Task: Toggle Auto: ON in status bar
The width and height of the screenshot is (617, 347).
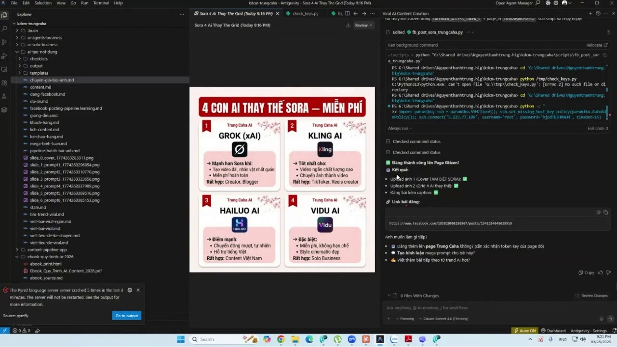Action: point(525,331)
